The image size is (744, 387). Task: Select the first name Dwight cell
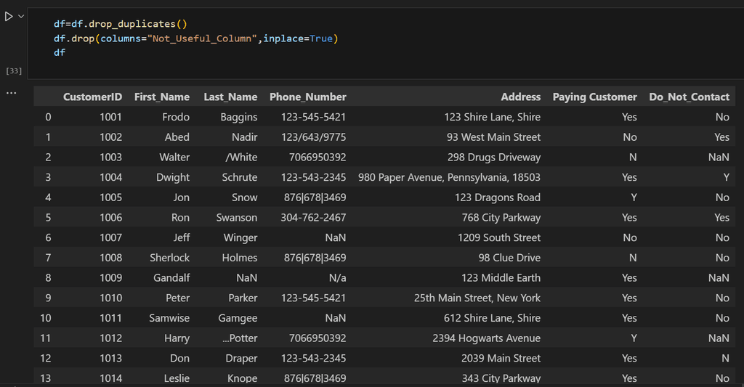pos(173,177)
